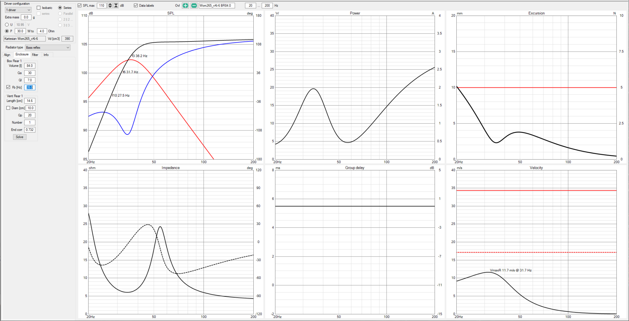Click the power value field showing 30.0
This screenshot has height=321, width=629.
(x=20, y=31)
